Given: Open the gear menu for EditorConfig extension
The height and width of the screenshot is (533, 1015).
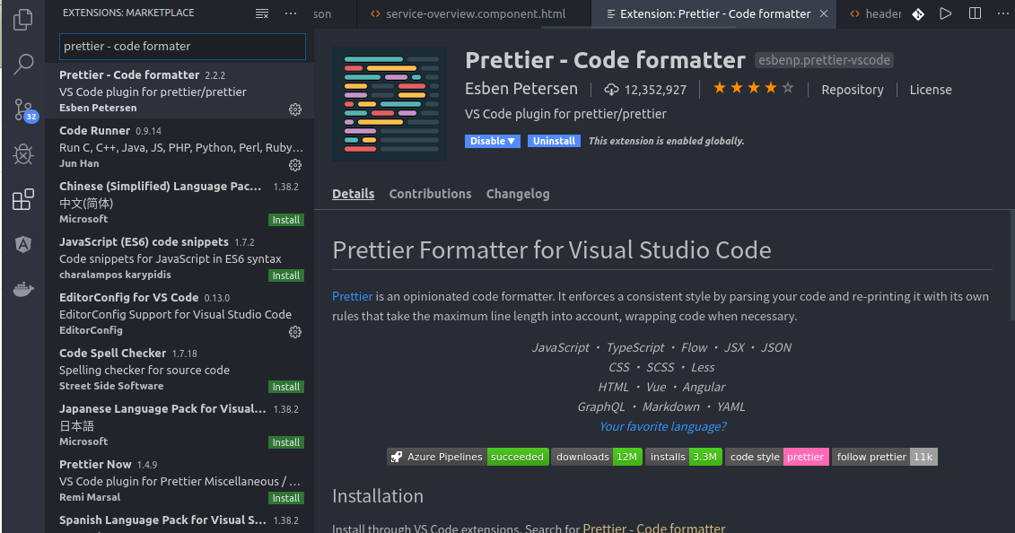Looking at the screenshot, I should tap(295, 332).
